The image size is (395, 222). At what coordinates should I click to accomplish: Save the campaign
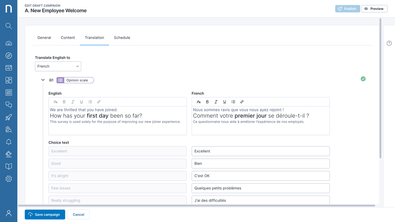[45, 214]
